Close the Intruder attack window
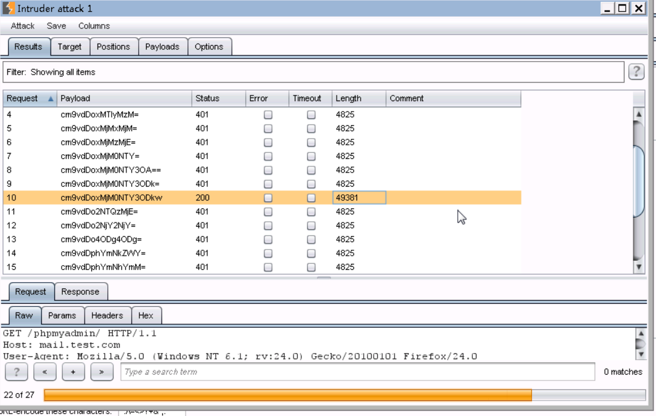Image resolution: width=656 pixels, height=416 pixels. click(639, 9)
